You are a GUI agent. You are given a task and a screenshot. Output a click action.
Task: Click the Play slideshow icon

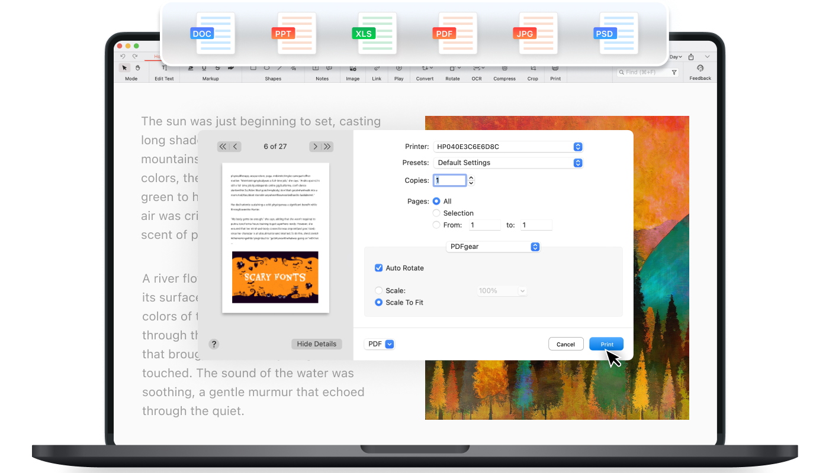coord(399,69)
